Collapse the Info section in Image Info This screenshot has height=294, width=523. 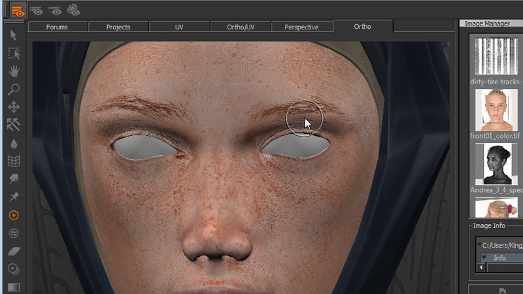485,257
